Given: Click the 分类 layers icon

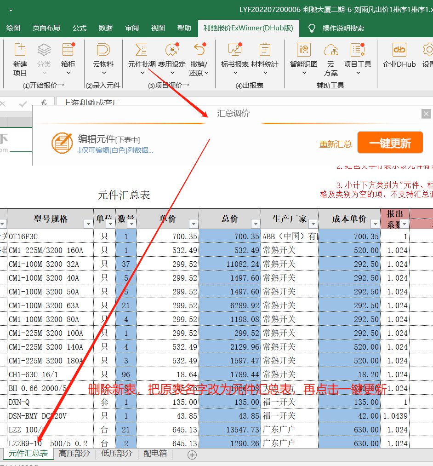Looking at the screenshot, I should [x=44, y=50].
